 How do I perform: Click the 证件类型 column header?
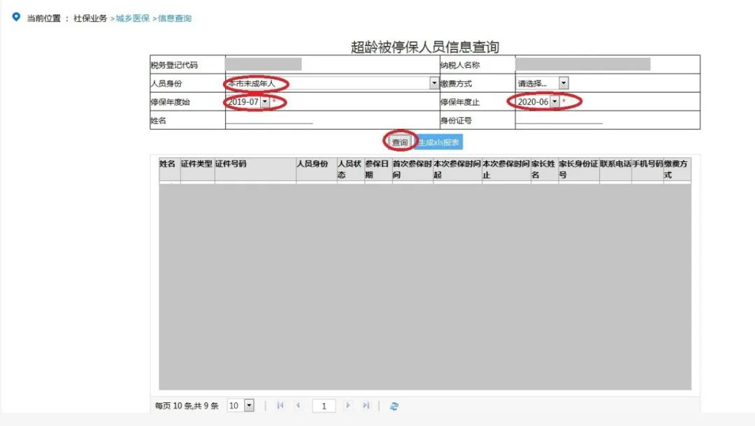coord(197,169)
